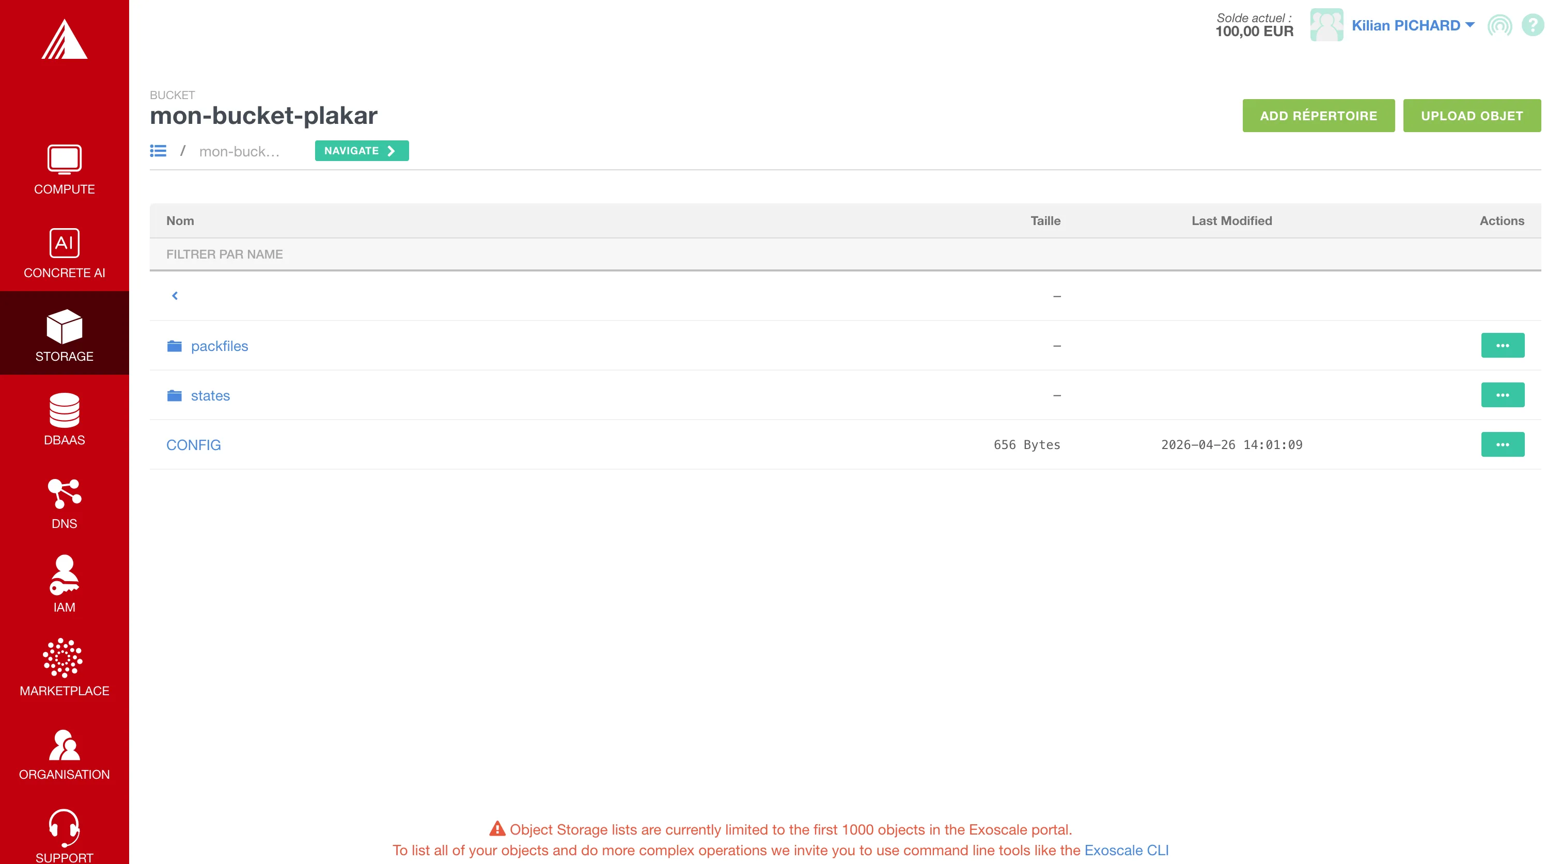This screenshot has width=1562, height=864.
Task: Open actions menu for states folder
Action: (1502, 395)
